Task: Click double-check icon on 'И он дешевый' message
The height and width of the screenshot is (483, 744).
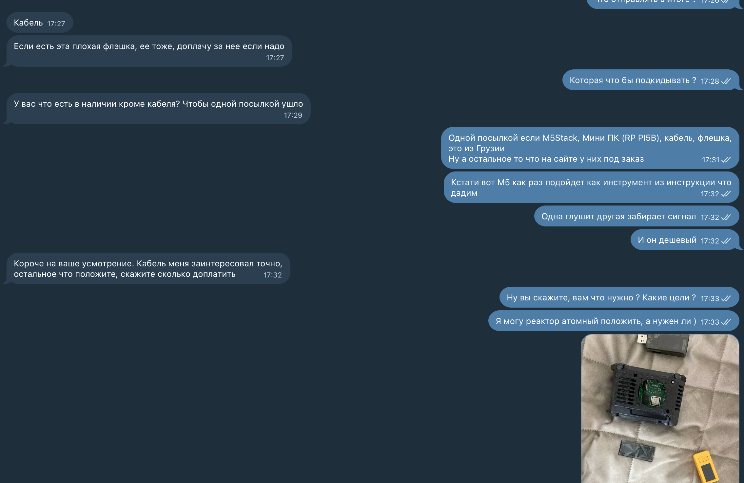Action: point(726,241)
